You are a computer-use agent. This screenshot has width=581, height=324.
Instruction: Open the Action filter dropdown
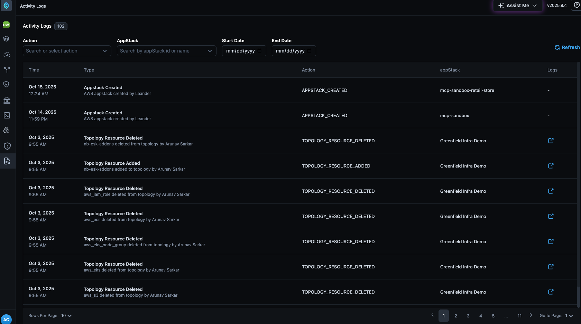coord(67,51)
